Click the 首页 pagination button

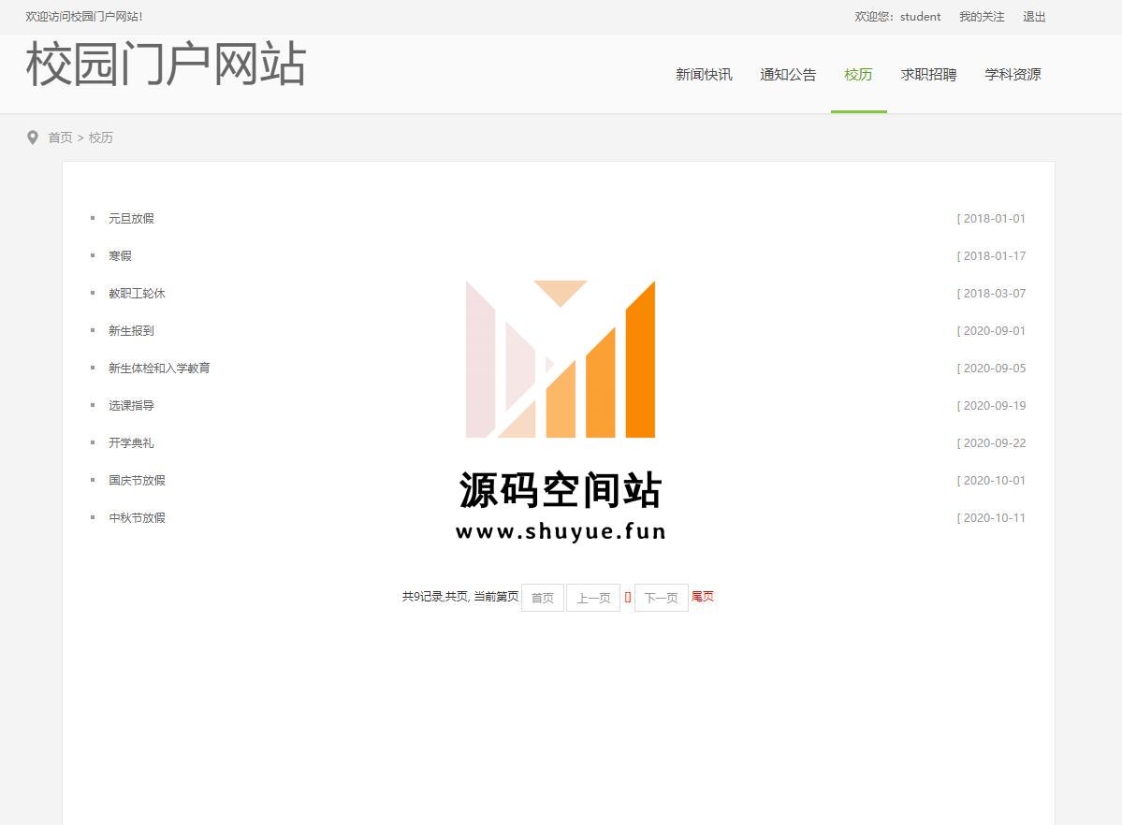543,598
